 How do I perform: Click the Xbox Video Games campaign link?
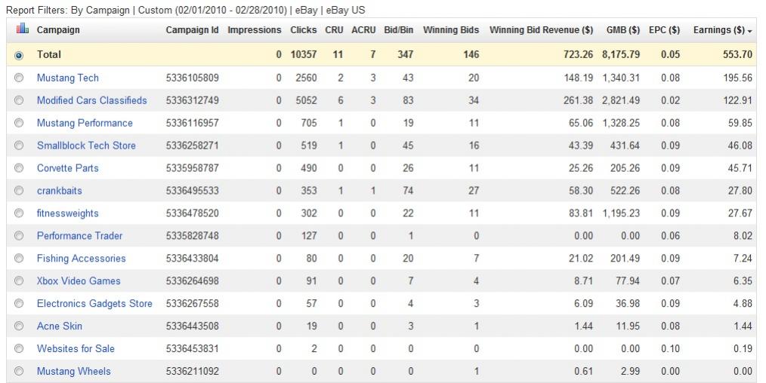(x=79, y=281)
